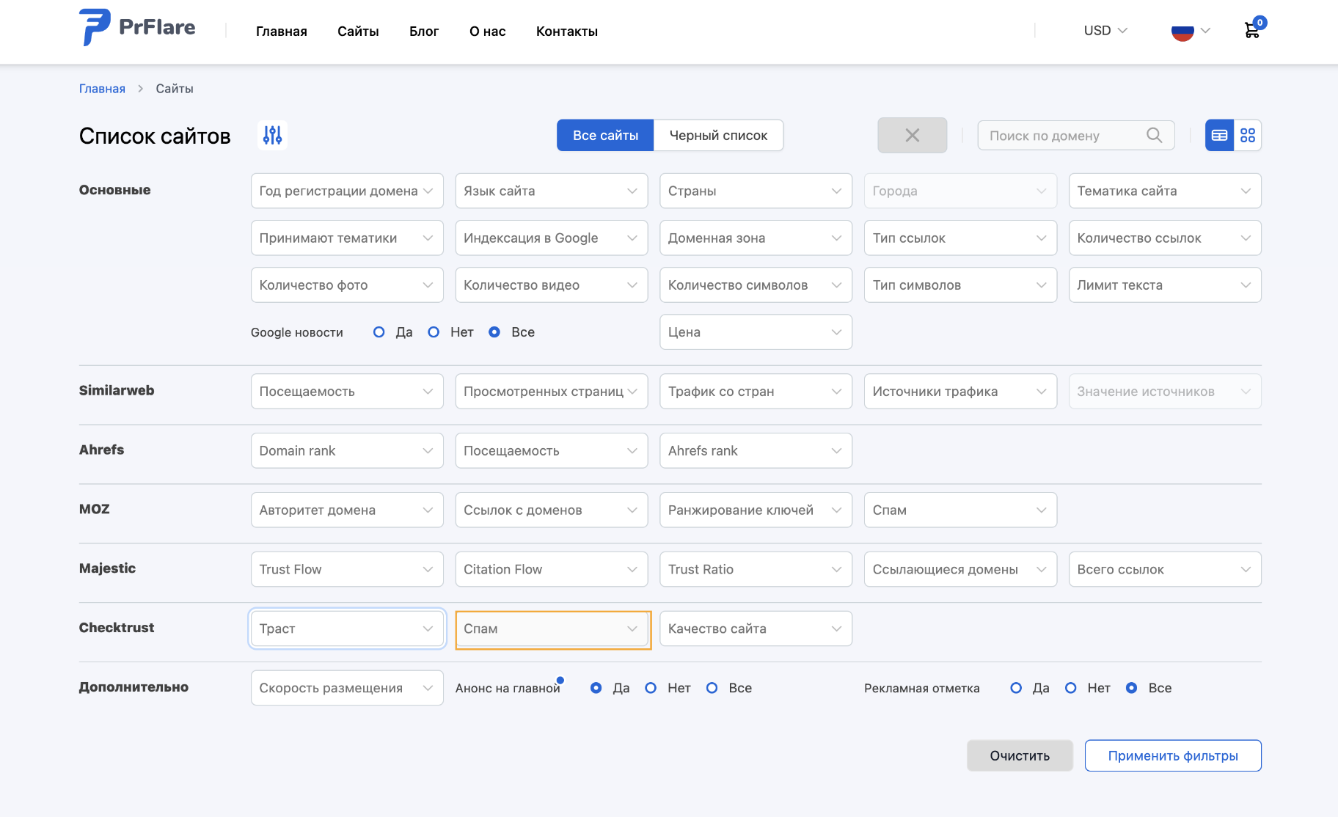Open the Ahrefs rank dropdown
The height and width of the screenshot is (817, 1338).
[756, 451]
